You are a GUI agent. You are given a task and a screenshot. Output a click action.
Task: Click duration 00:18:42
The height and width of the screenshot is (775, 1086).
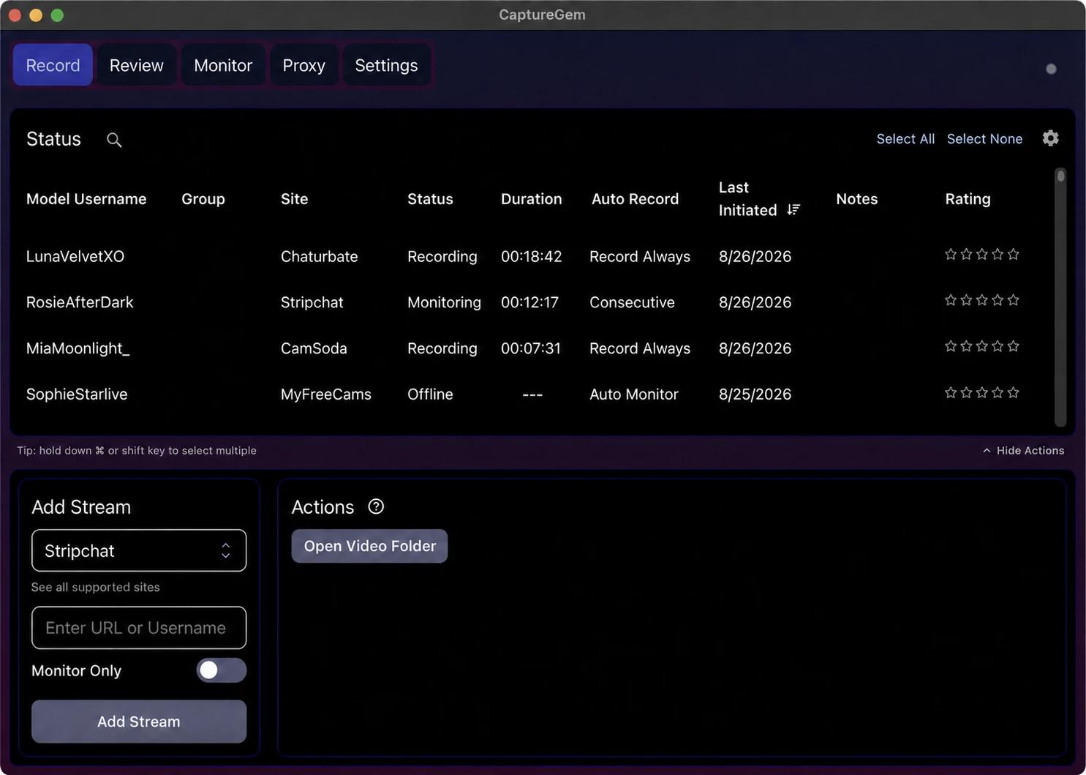pyautogui.click(x=531, y=256)
